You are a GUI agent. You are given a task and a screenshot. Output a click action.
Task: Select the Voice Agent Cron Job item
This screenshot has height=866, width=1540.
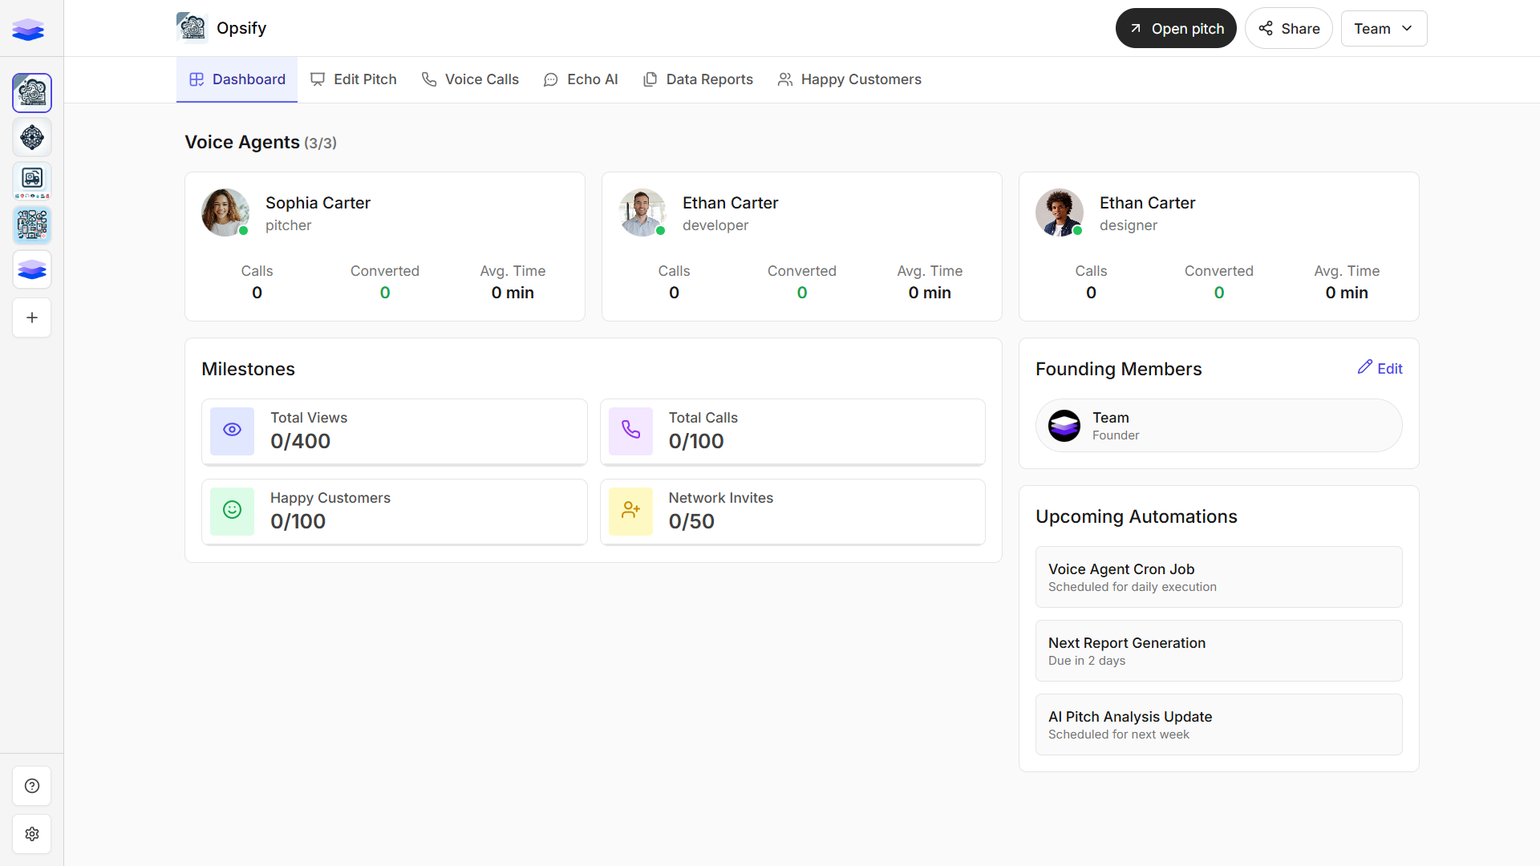(x=1218, y=577)
